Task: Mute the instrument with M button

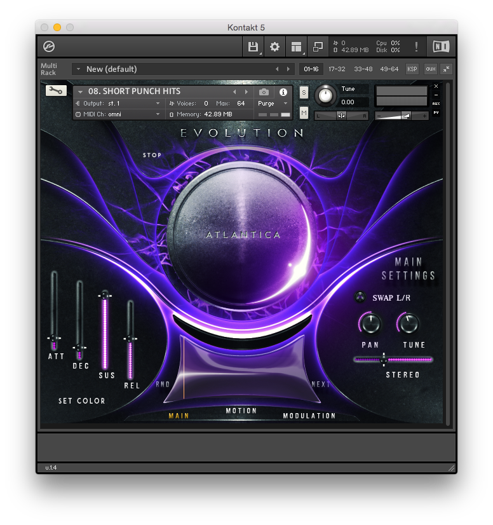Action: coord(304,113)
